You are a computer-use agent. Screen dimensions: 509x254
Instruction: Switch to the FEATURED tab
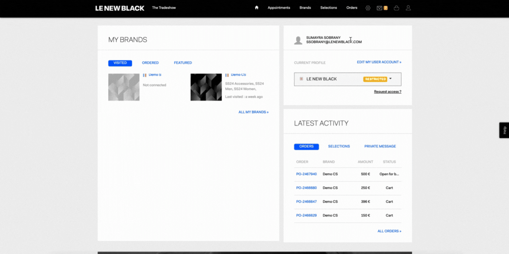[183, 63]
